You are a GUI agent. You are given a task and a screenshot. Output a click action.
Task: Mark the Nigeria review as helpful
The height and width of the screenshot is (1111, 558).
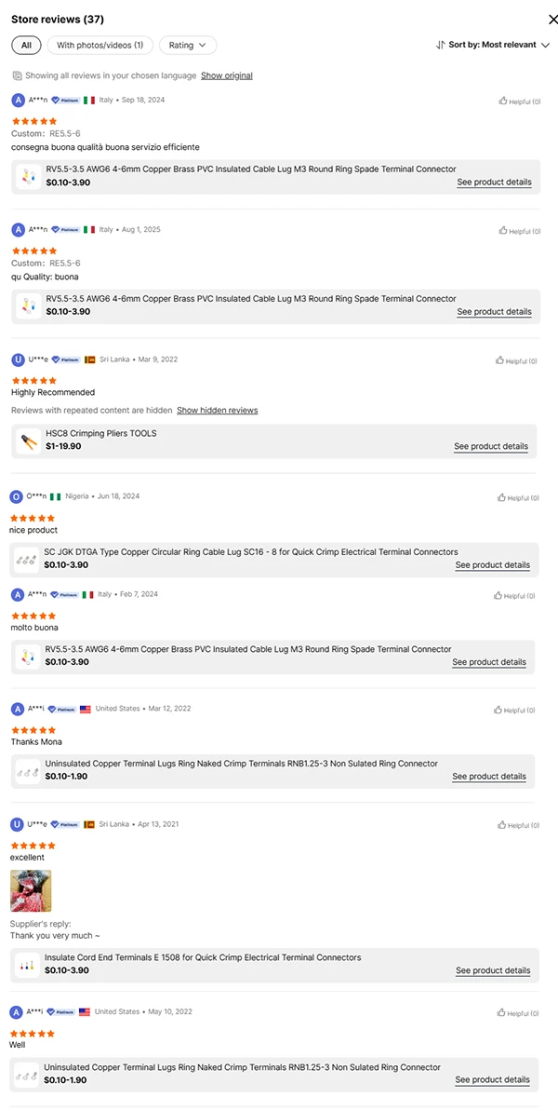pos(518,498)
